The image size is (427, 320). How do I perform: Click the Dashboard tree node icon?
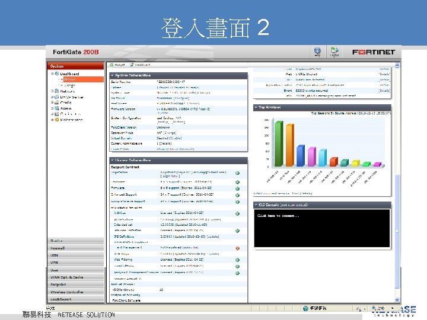point(57,73)
